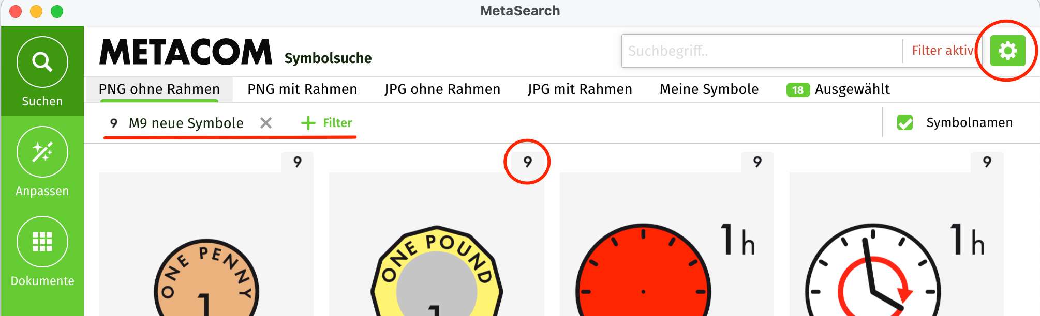Click the Filter aktiv label
The width and height of the screenshot is (1040, 316).
pyautogui.click(x=943, y=51)
